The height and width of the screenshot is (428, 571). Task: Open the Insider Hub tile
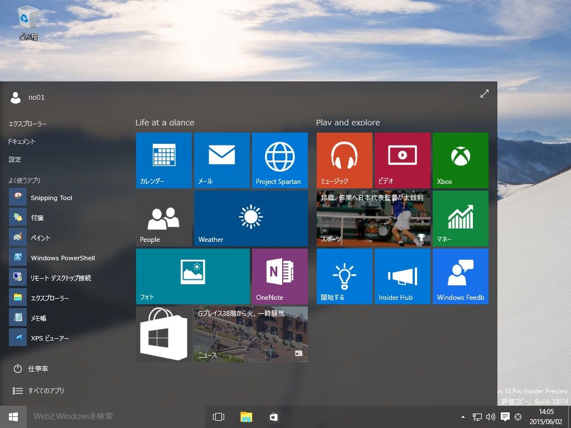(403, 276)
